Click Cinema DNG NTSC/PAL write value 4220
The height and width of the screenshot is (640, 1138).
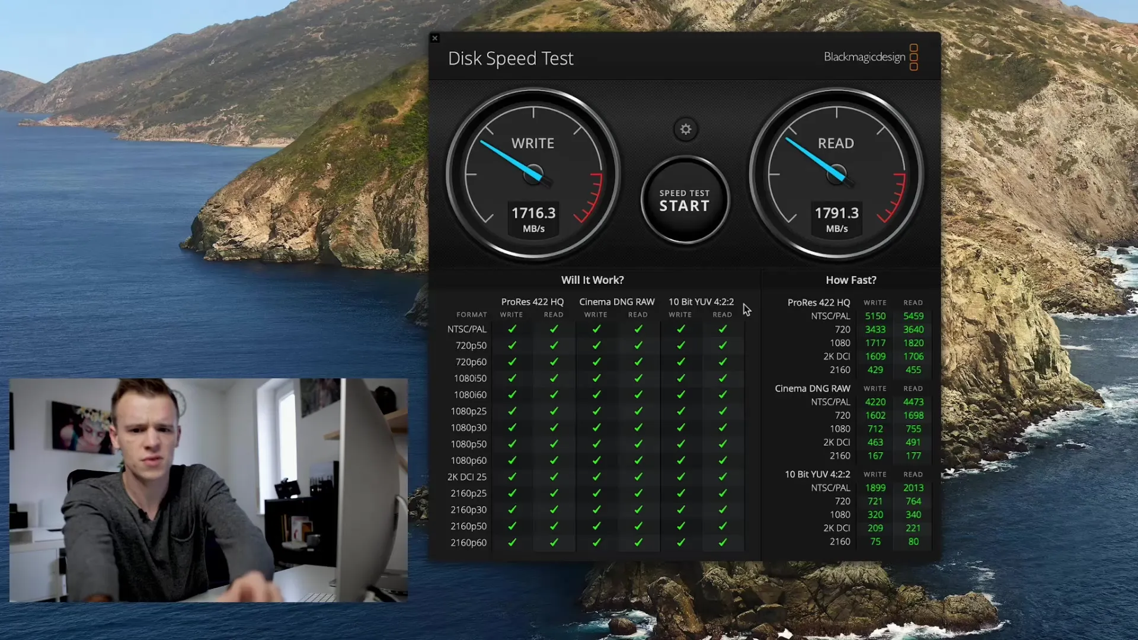tap(875, 402)
